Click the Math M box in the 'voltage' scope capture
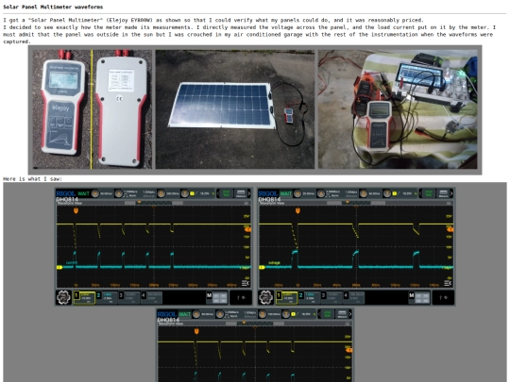The image size is (510, 382). point(419,297)
